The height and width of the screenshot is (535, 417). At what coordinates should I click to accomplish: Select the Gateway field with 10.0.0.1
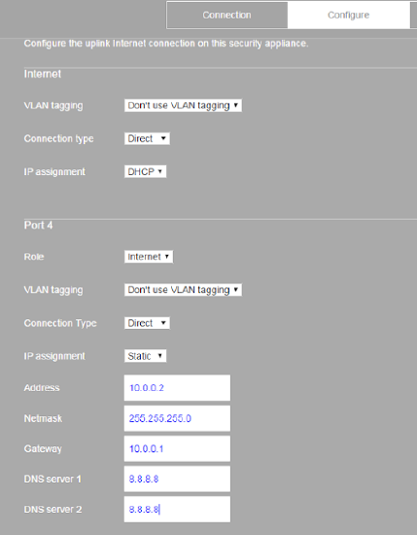177,448
